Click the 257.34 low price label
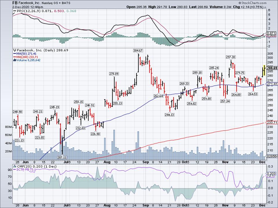278x208 pixels. click(x=225, y=101)
